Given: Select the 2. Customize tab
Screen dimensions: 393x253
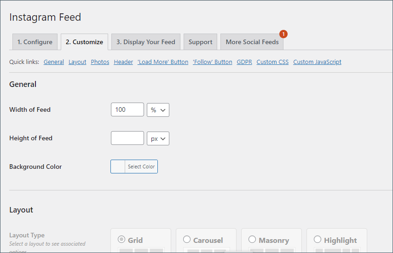Looking at the screenshot, I should tap(84, 42).
